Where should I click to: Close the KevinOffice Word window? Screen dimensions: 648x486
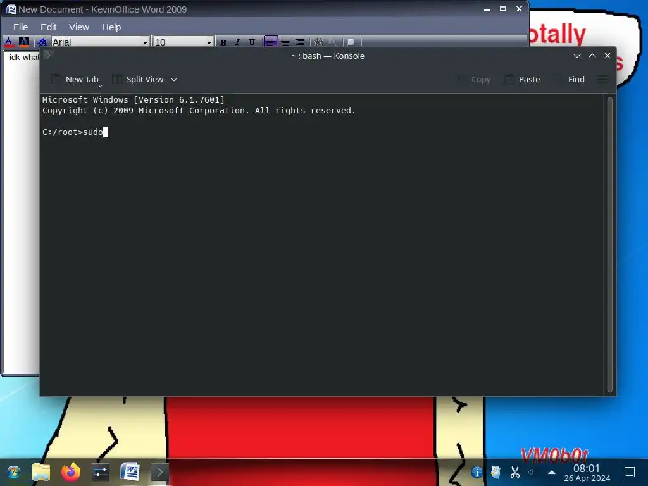tap(519, 9)
